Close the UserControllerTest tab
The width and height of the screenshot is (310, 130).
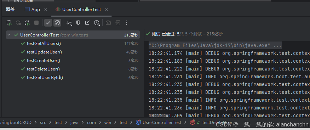click(x=107, y=10)
